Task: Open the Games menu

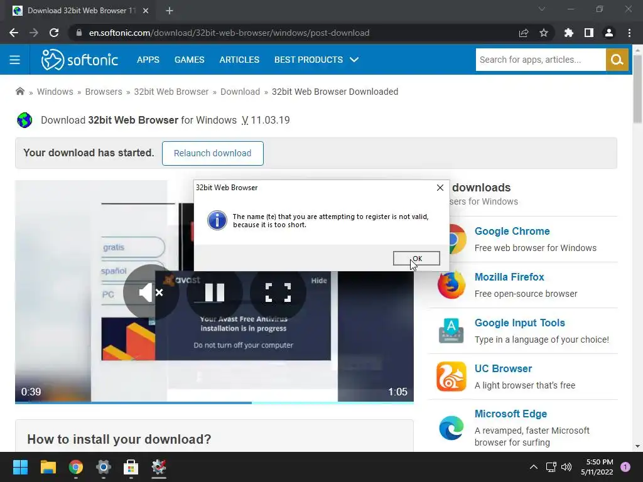Action: tap(190, 60)
